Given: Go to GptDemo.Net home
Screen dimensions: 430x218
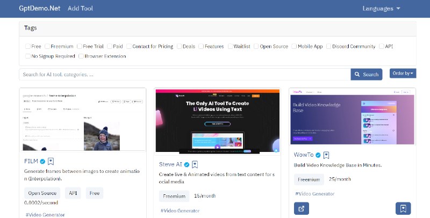Looking at the screenshot, I should 40,9.
